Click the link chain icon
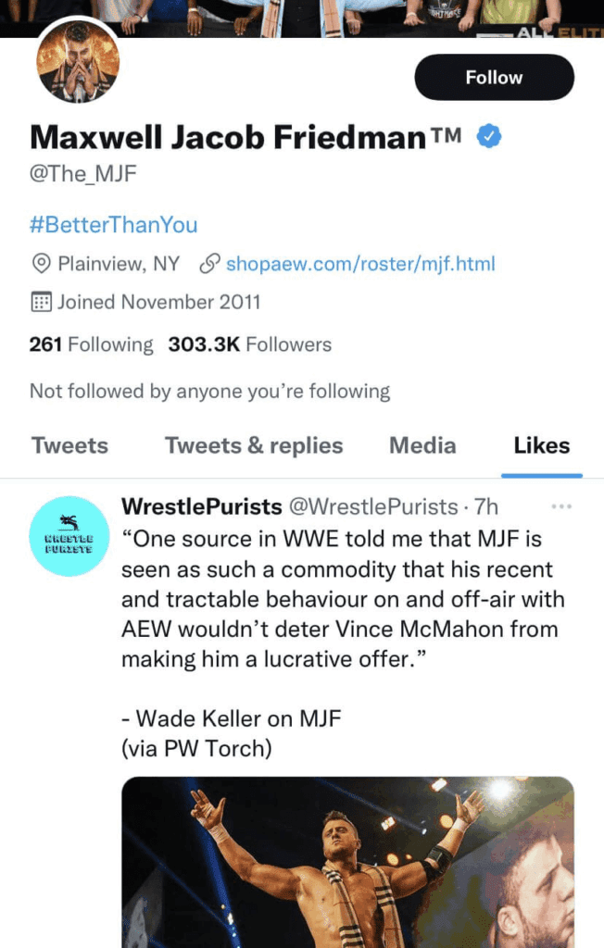Viewport: 604px width, 948px height. (x=209, y=264)
